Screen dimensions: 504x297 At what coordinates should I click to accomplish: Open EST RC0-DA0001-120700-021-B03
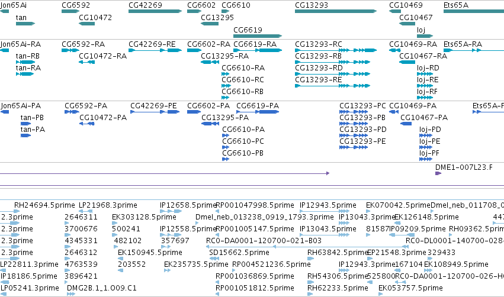pos(264,241)
